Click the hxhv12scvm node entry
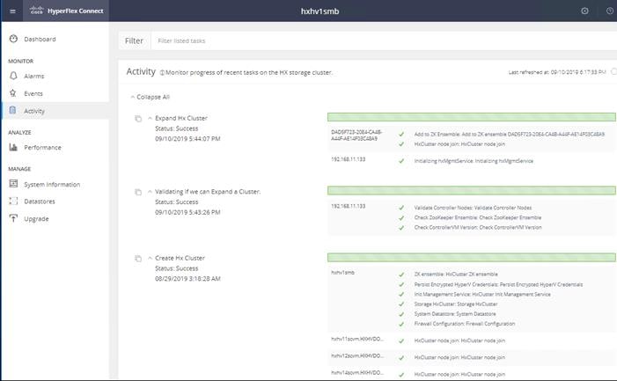 tap(356, 355)
